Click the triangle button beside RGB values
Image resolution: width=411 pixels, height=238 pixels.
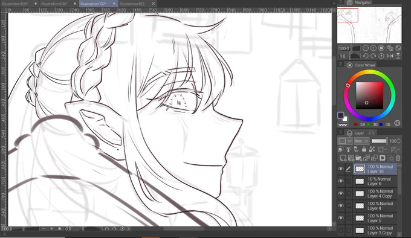[x=397, y=123]
